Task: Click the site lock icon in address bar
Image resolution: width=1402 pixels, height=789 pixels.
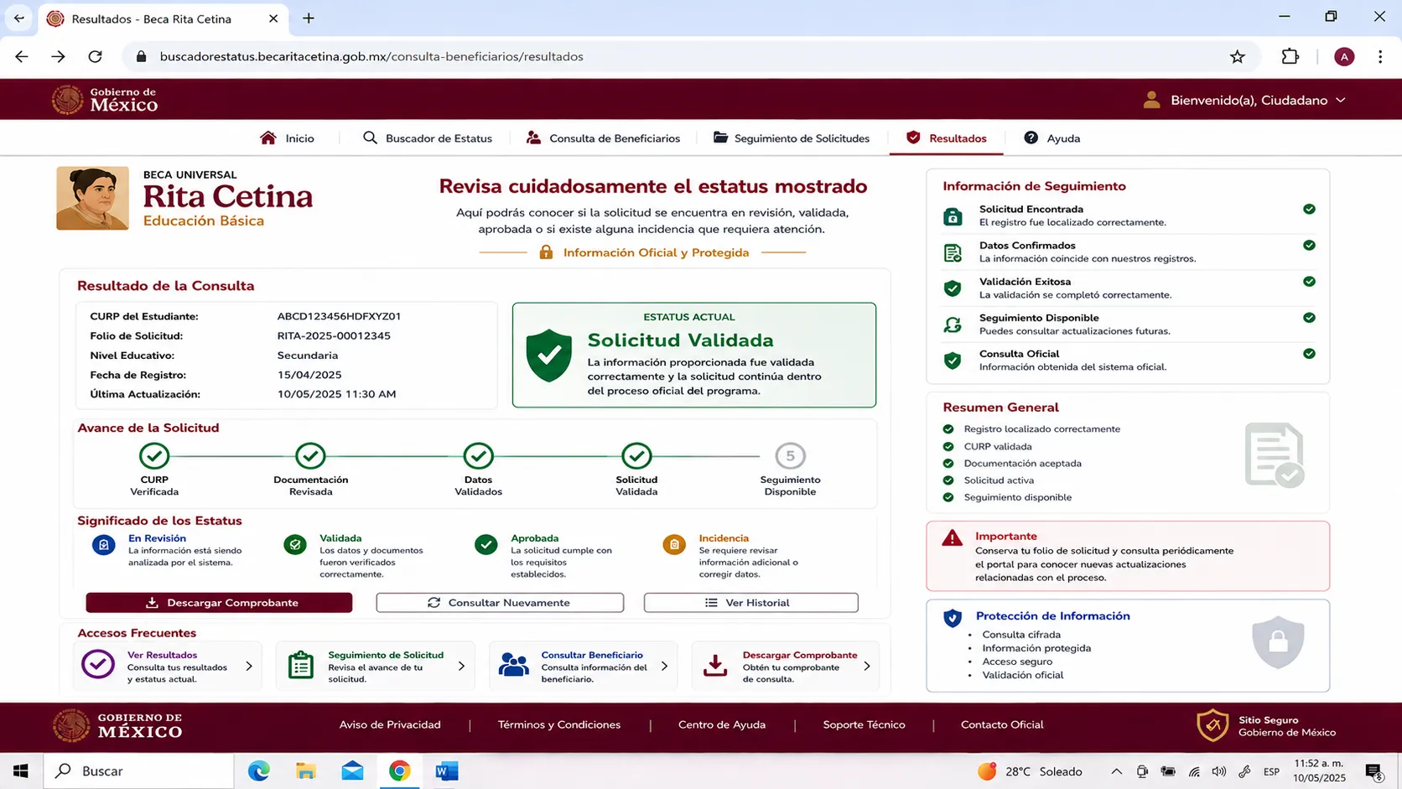Action: pos(141,56)
